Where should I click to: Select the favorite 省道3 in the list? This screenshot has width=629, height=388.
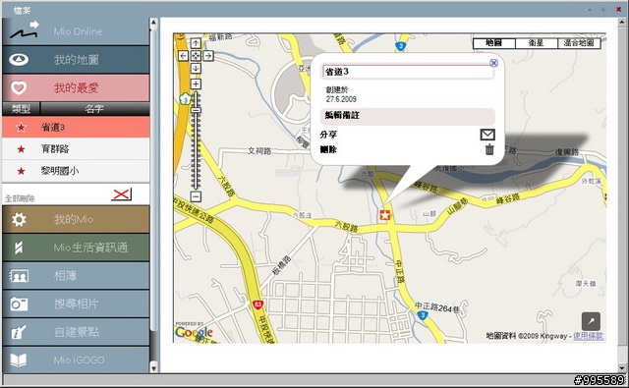pyautogui.click(x=76, y=127)
